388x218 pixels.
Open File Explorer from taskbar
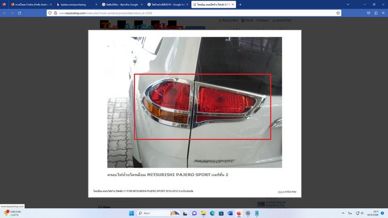(x=203, y=213)
